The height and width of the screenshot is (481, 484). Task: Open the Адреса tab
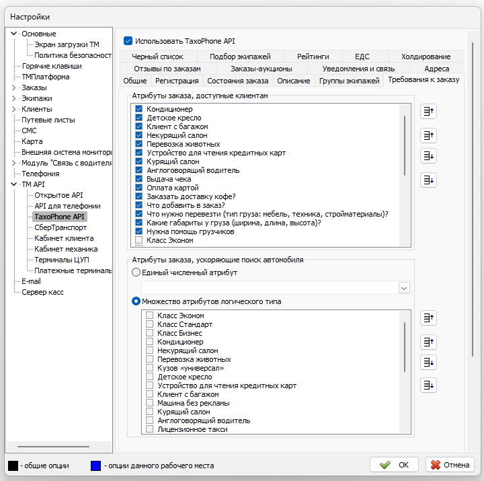[x=436, y=69]
